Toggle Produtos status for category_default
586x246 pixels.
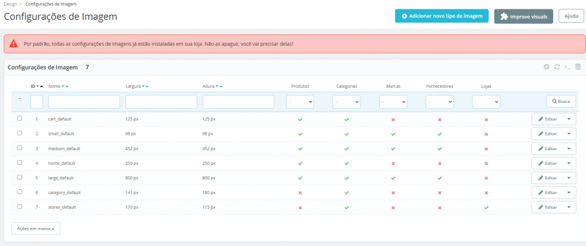point(300,193)
